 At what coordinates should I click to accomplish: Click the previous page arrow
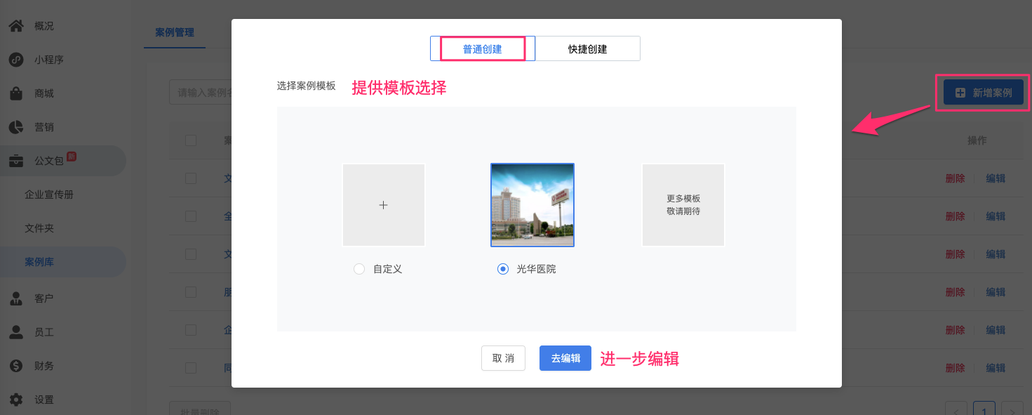(957, 410)
